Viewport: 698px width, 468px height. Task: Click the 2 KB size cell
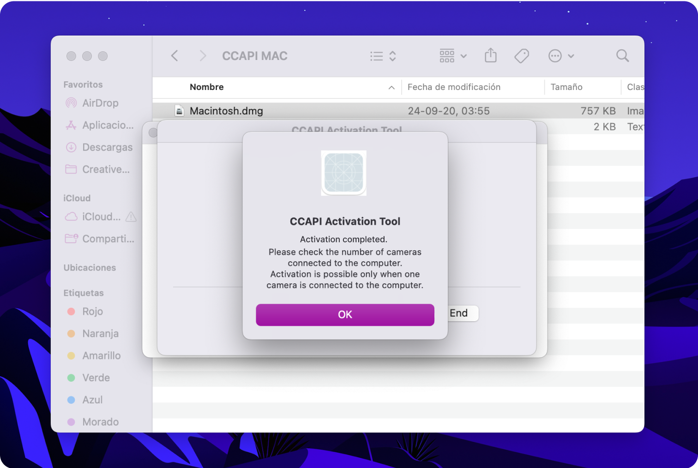(x=605, y=127)
